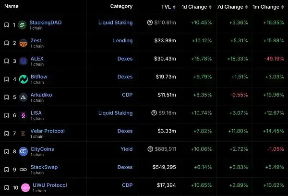The image size is (288, 196).
Task: Click the ALEX protocol logo icon
Action: [22, 61]
